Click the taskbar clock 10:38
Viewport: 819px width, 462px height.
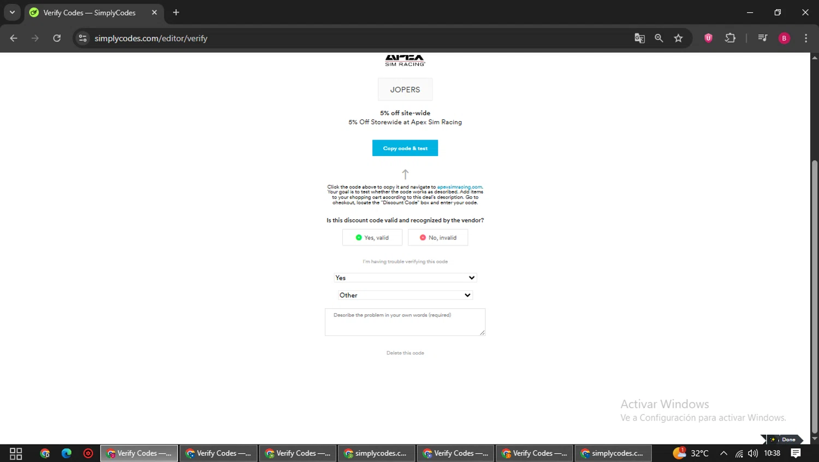[x=772, y=453]
